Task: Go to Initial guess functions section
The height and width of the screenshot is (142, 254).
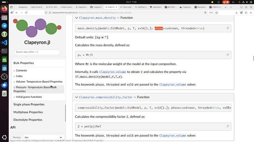Action: coord(29,97)
